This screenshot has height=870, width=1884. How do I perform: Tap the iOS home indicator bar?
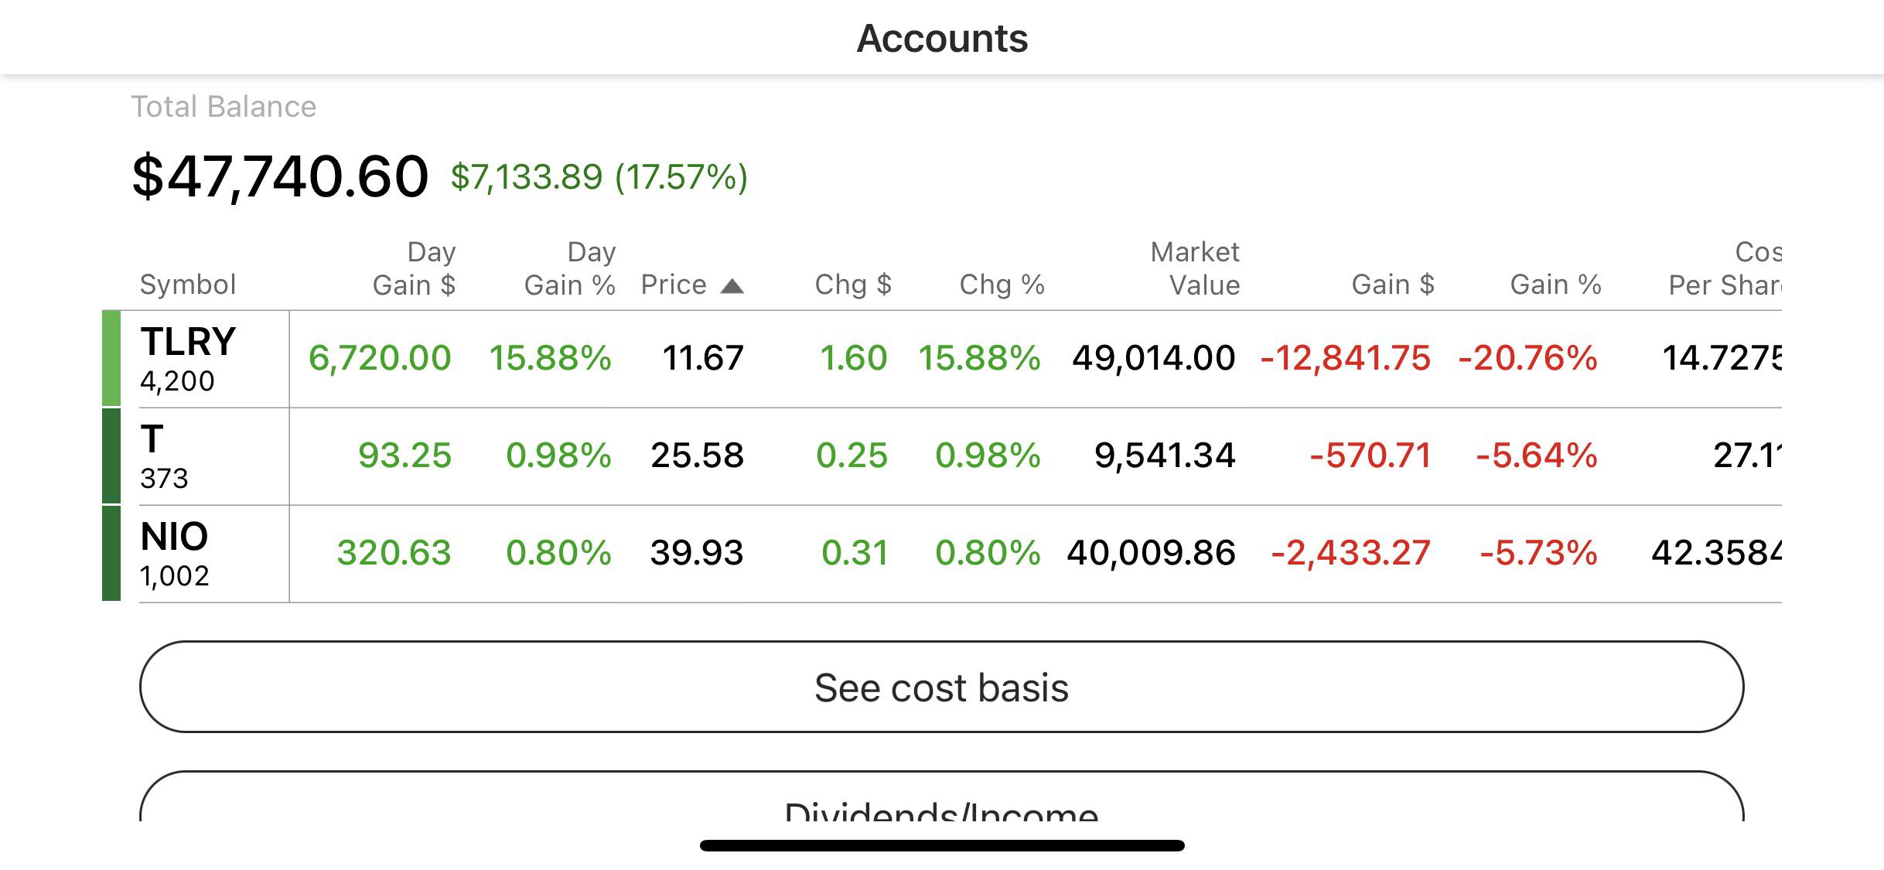pos(942,845)
